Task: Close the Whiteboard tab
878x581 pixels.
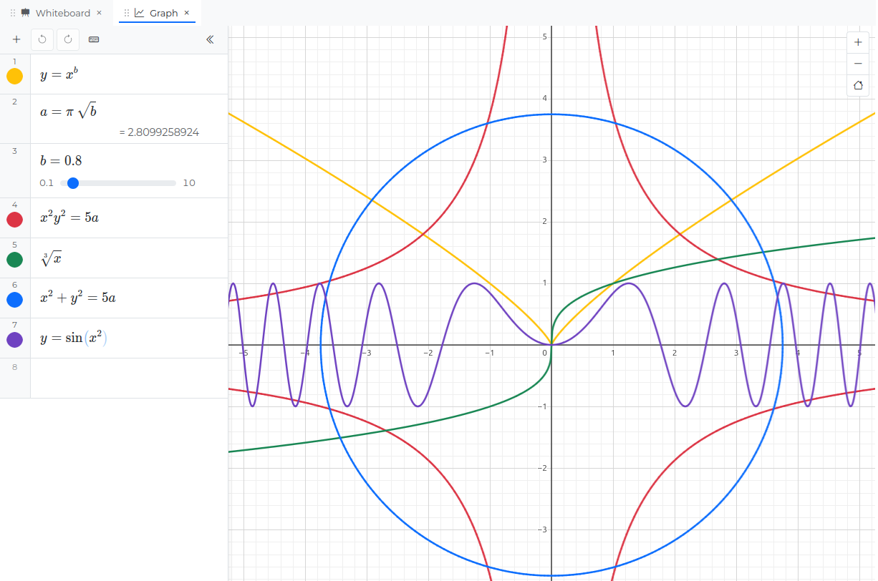Action: click(99, 13)
